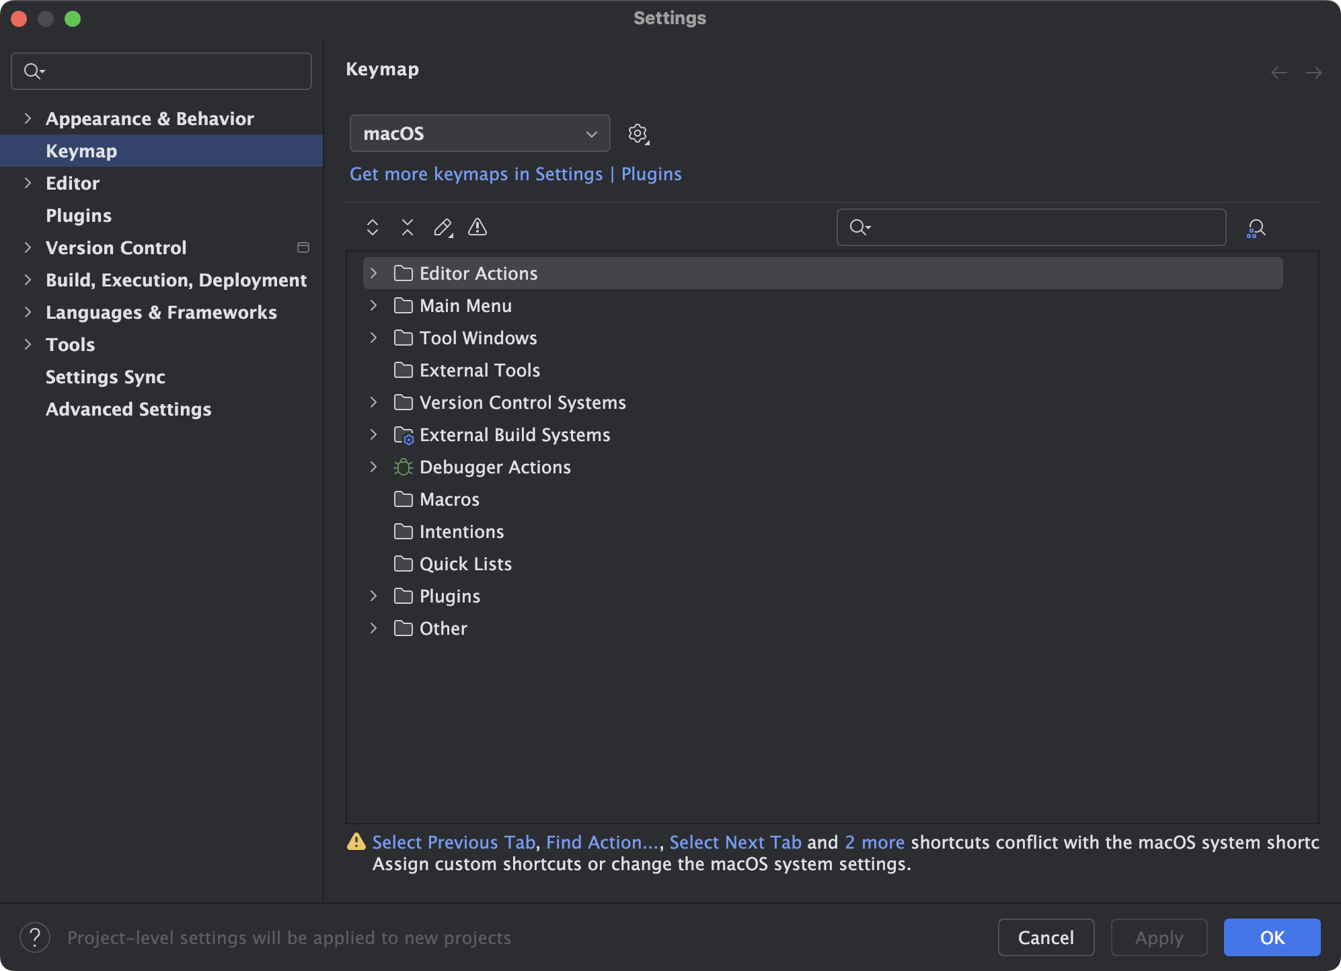Click the Edit Shortcut pencil icon

pyautogui.click(x=443, y=227)
